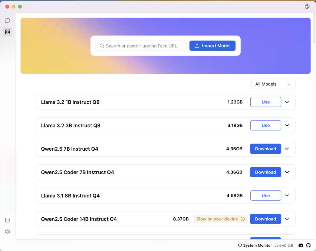The height and width of the screenshot is (251, 316).
Task: Open local API server icon in sidebar
Action: (x=8, y=220)
